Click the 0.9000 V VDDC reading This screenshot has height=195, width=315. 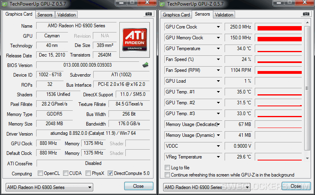239,146
